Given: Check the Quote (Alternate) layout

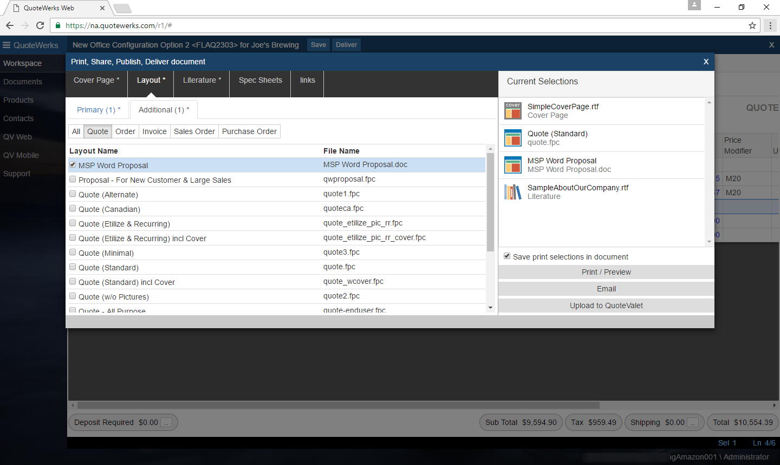Looking at the screenshot, I should pos(73,194).
